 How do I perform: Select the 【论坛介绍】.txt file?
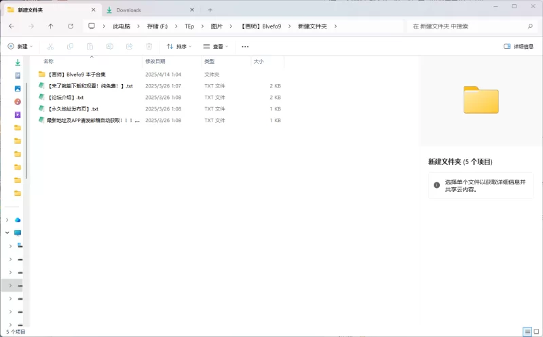click(x=66, y=97)
